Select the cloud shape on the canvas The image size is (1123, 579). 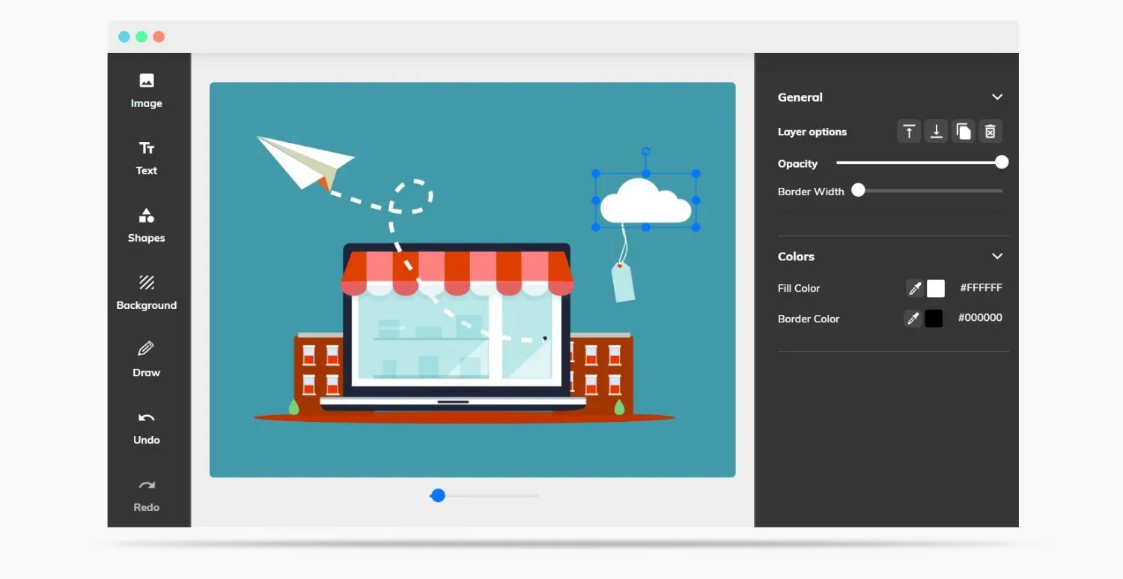pyautogui.click(x=645, y=200)
